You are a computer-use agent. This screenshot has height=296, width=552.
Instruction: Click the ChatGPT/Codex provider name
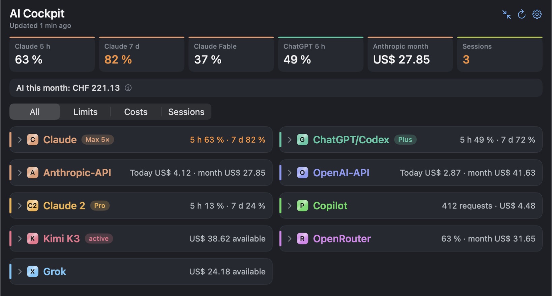351,140
